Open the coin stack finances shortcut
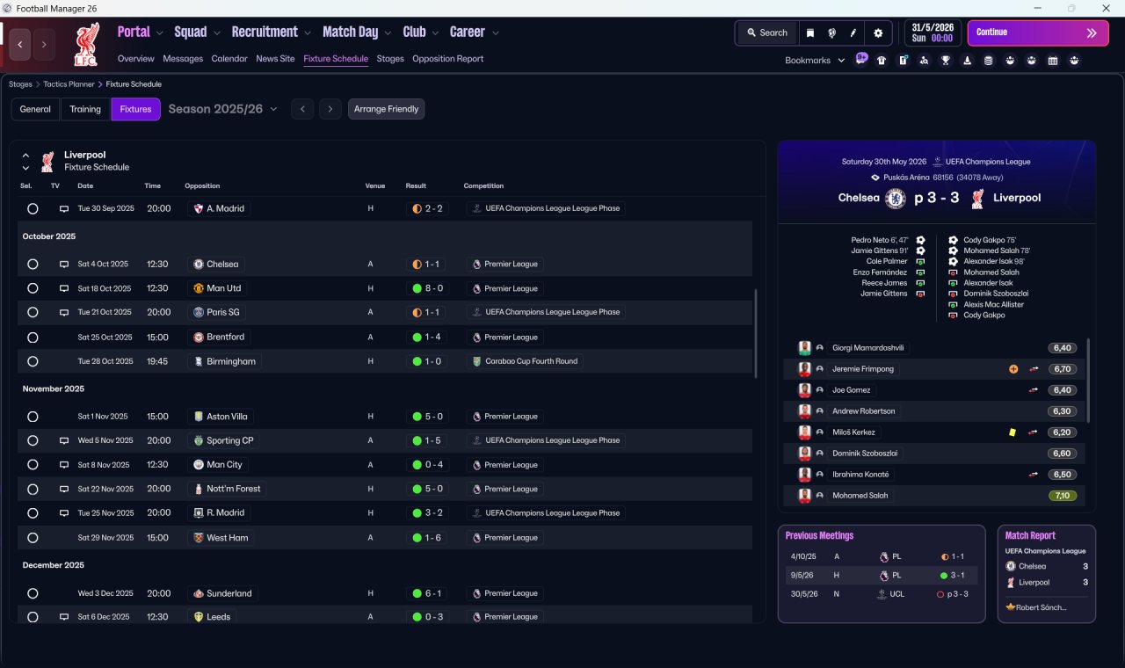This screenshot has height=668, width=1125. coord(989,61)
